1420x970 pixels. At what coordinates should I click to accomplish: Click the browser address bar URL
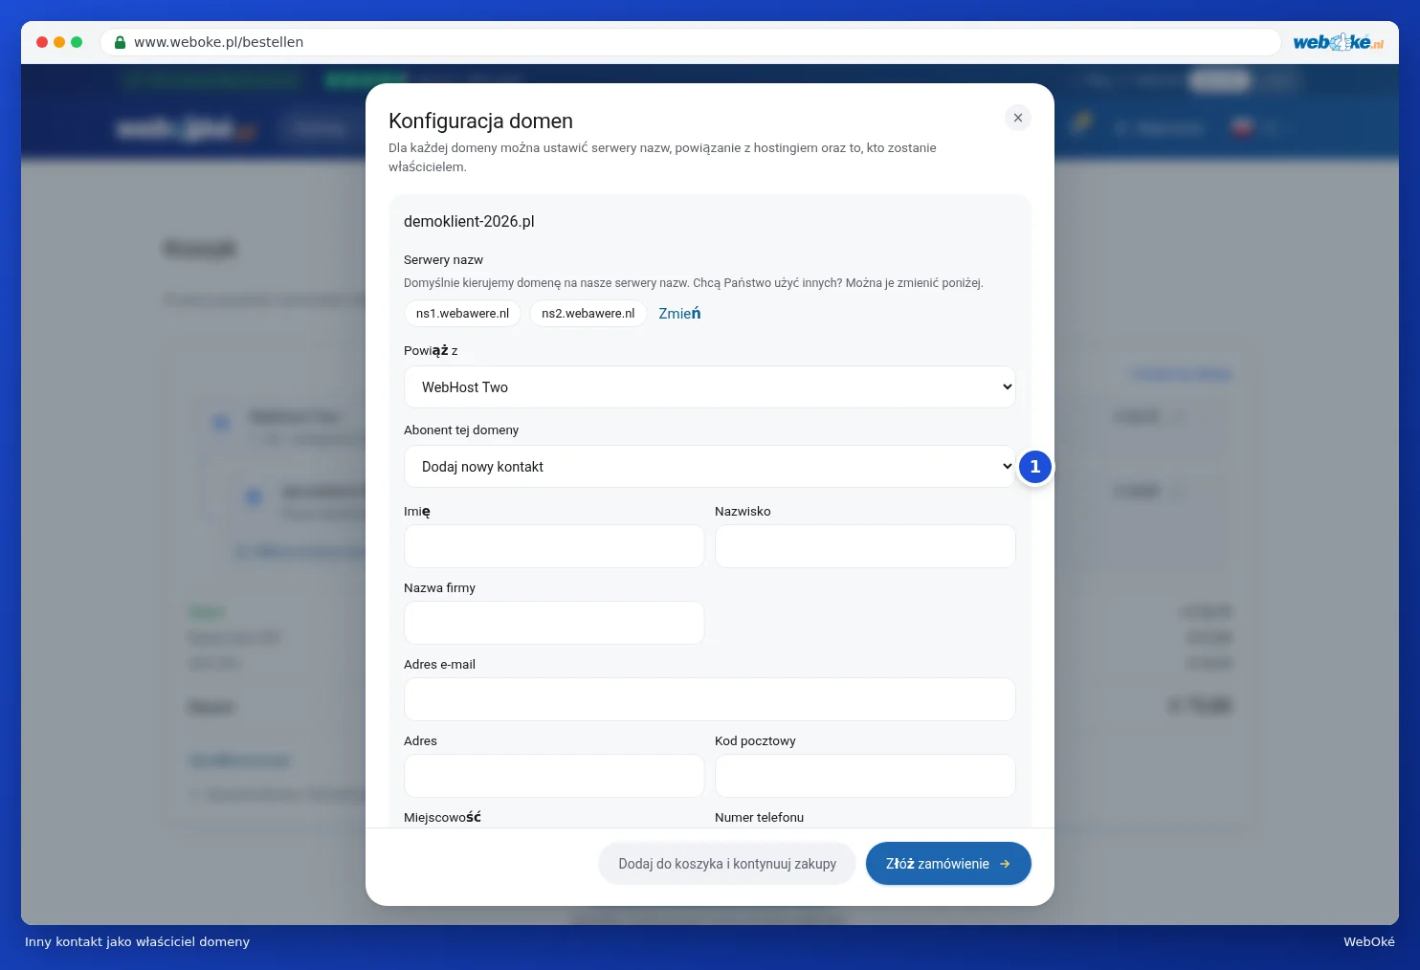pos(218,42)
